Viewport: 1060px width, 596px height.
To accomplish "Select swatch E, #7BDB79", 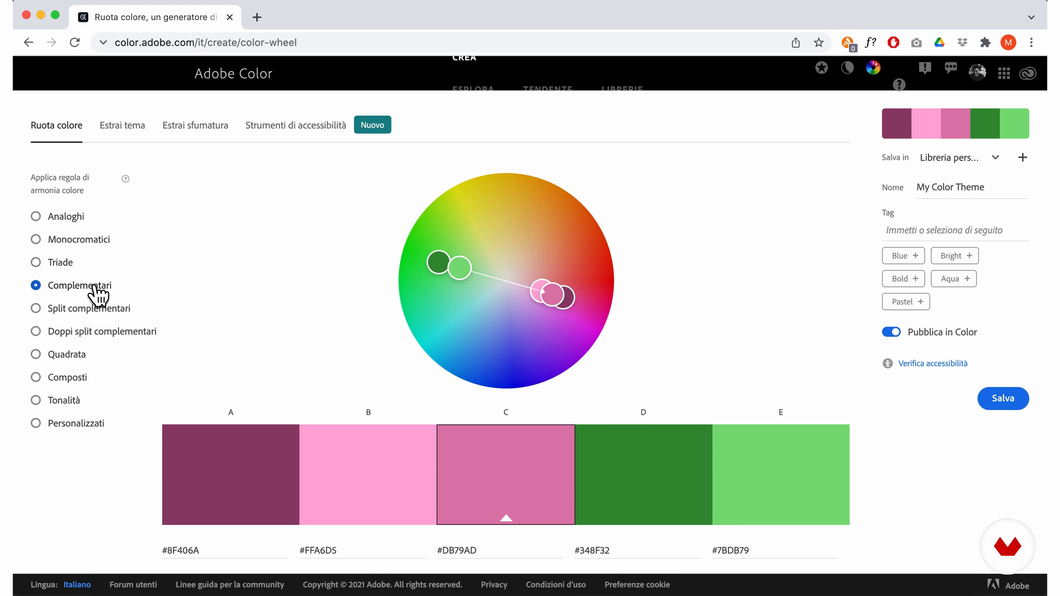I will 781,475.
